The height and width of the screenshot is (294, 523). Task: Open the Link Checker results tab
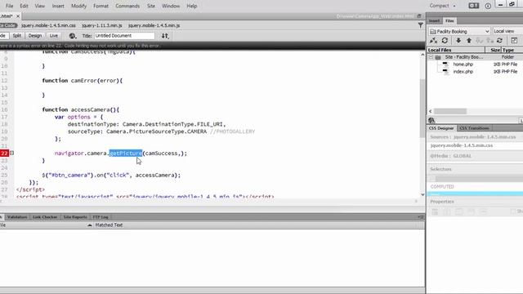tap(45, 217)
